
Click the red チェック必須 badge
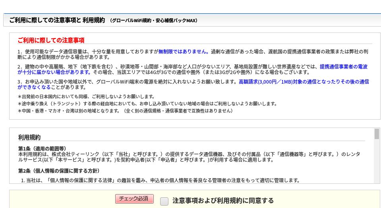pyautogui.click(x=134, y=199)
